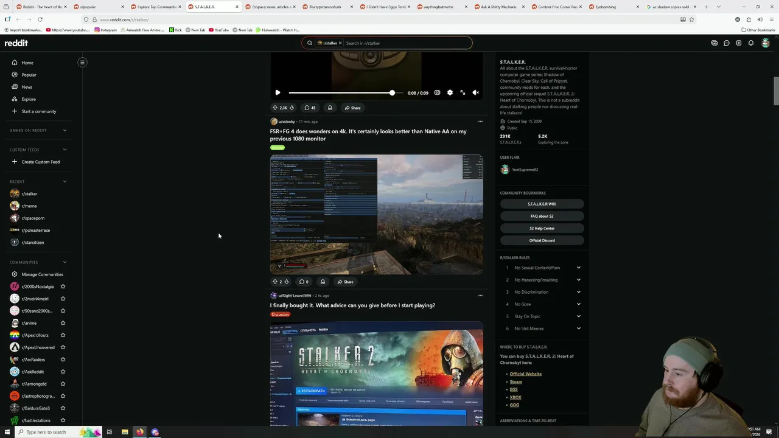Open chat from Reddit header

727,43
